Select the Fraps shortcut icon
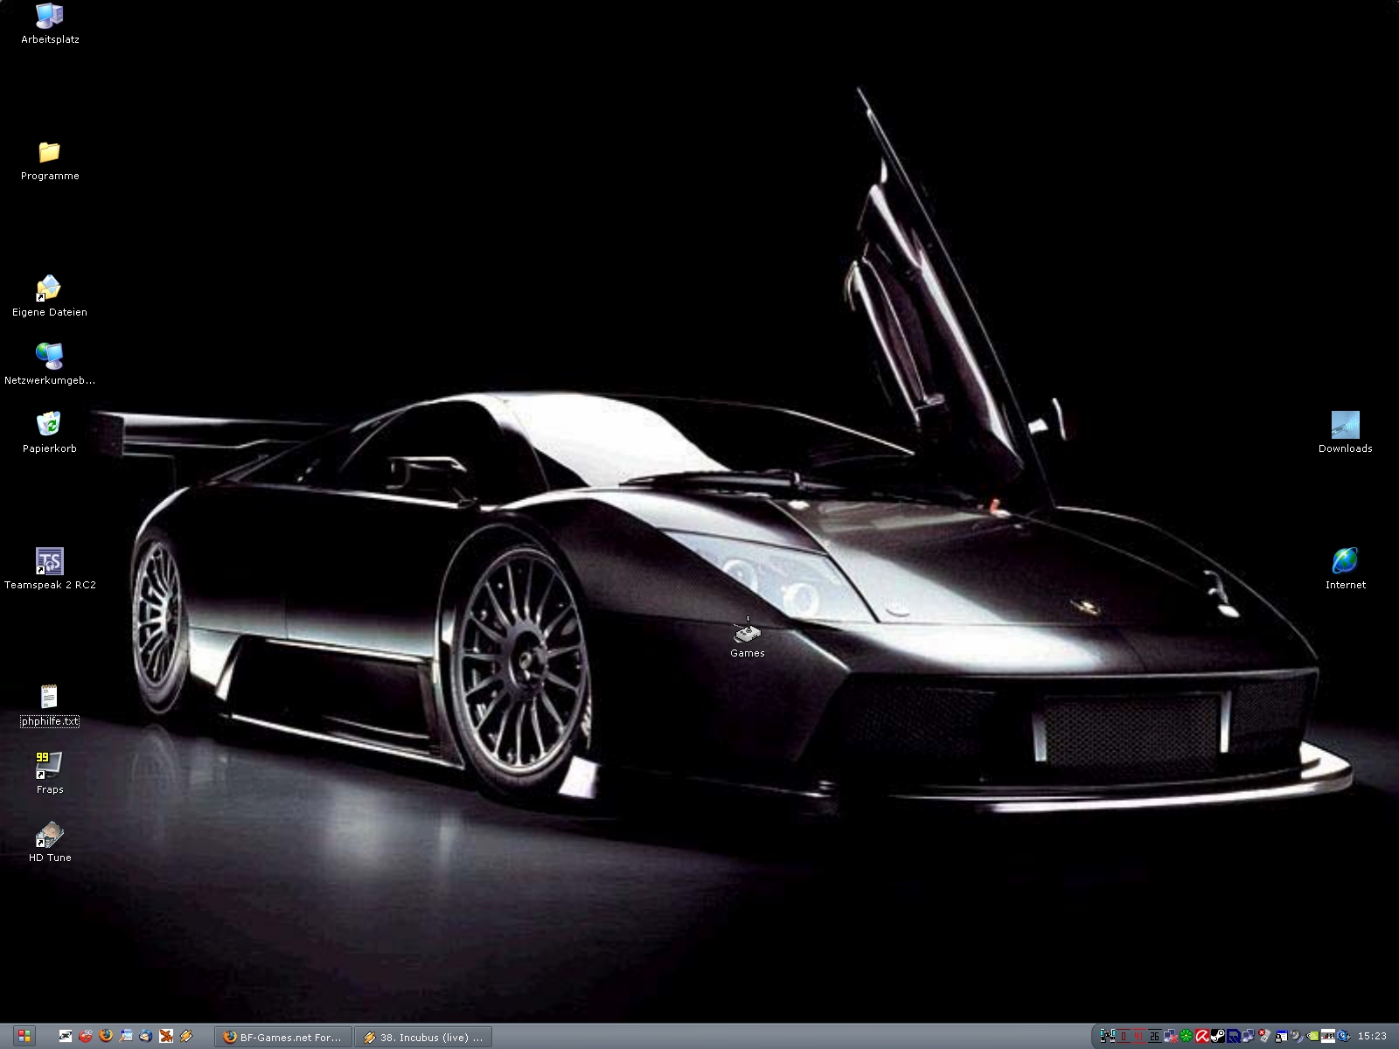 (50, 775)
